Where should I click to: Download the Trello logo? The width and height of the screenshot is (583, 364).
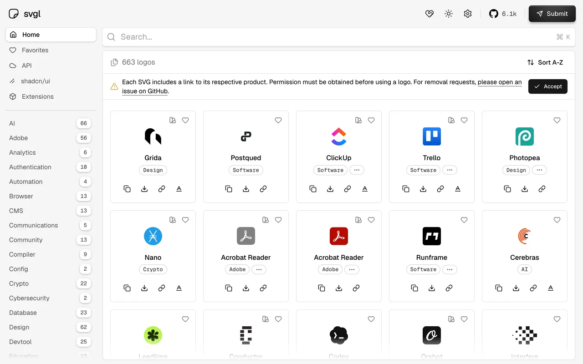point(423,189)
